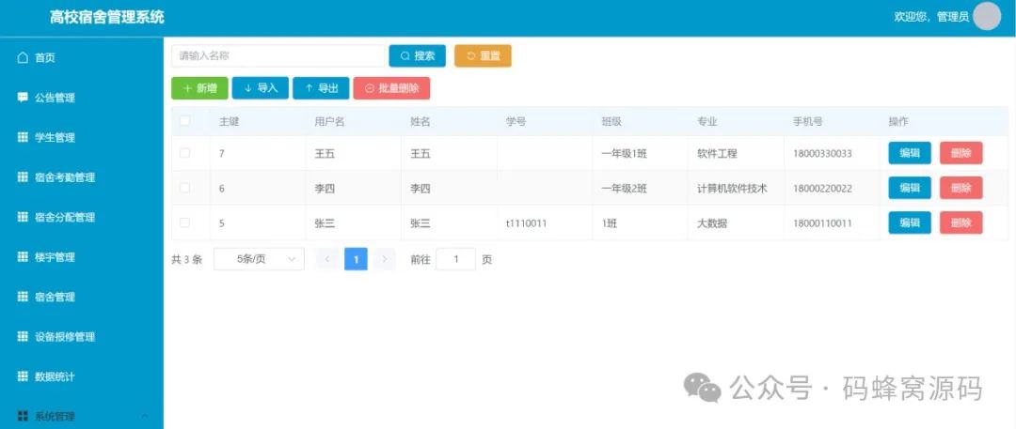This screenshot has width=1016, height=429.
Task: Click the grid icon beside 学生管理
Action: coord(23,137)
